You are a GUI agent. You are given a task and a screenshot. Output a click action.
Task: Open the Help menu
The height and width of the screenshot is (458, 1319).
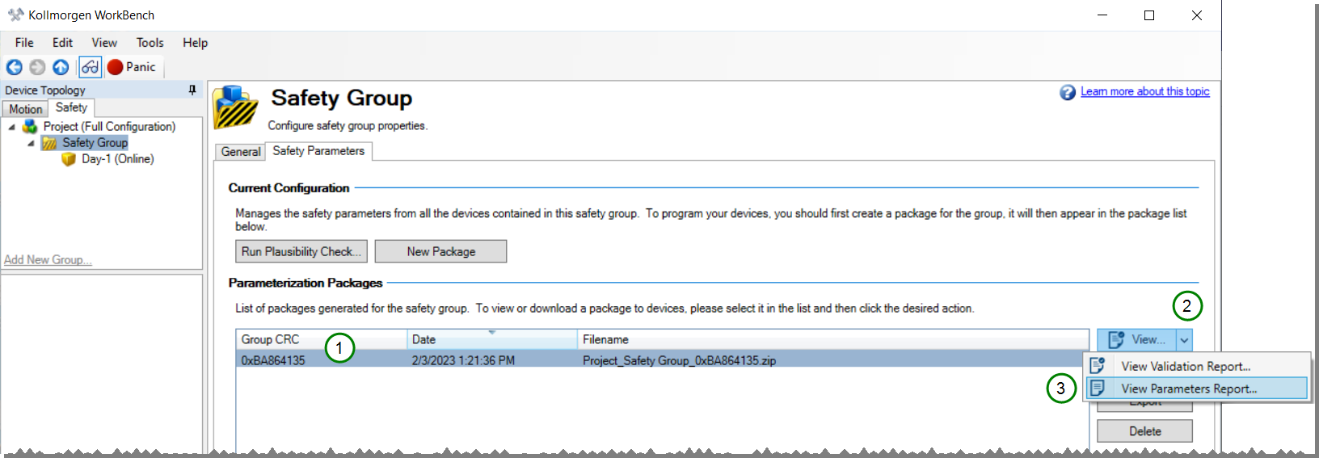195,43
